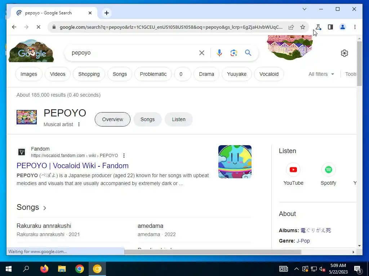Filter results by Images
The width and height of the screenshot is (369, 276).
29,74
